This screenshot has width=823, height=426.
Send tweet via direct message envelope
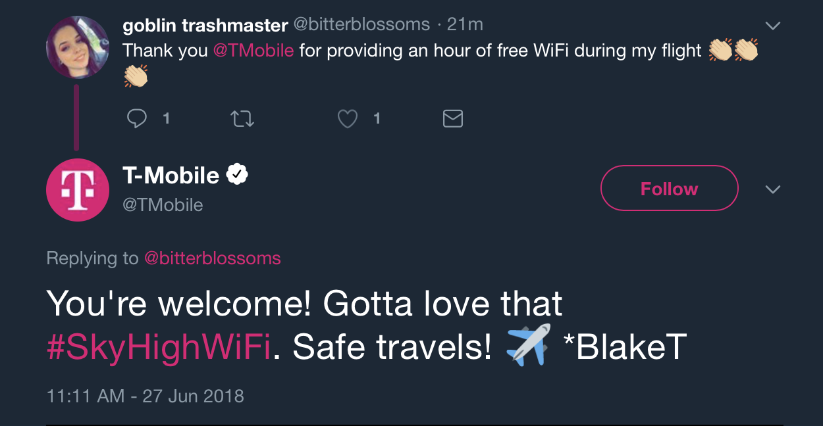(x=452, y=118)
